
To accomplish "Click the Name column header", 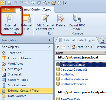I will point(80,53).
